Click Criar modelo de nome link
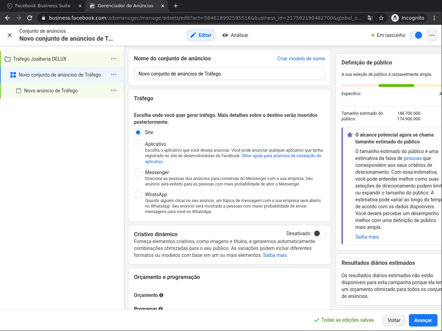This screenshot has width=442, height=331. pyautogui.click(x=301, y=59)
